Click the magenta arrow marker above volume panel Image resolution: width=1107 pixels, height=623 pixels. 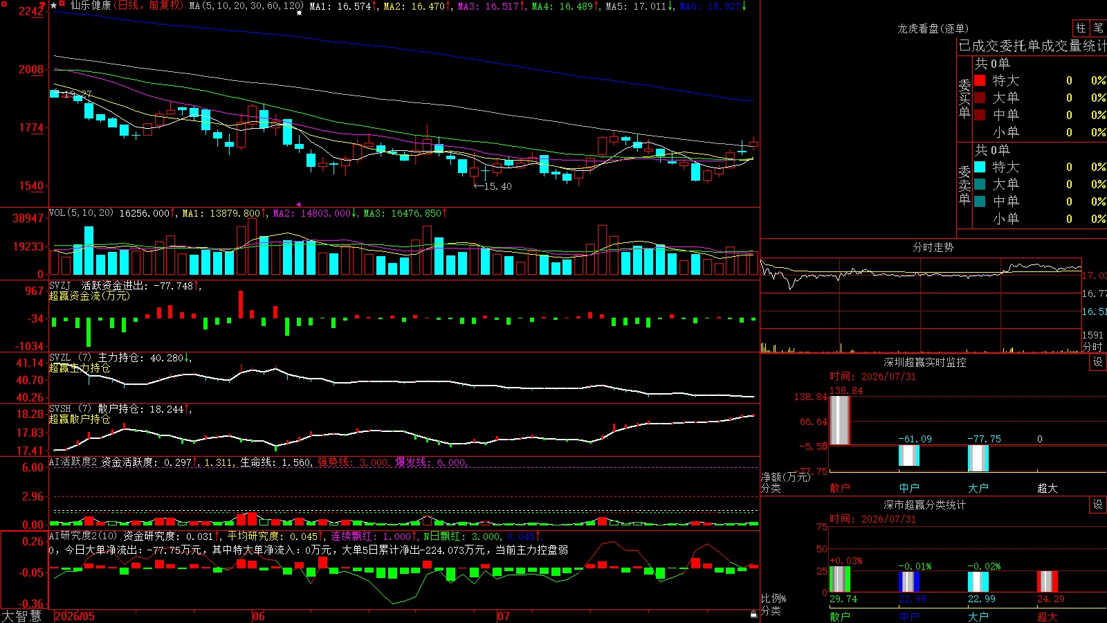(298, 204)
